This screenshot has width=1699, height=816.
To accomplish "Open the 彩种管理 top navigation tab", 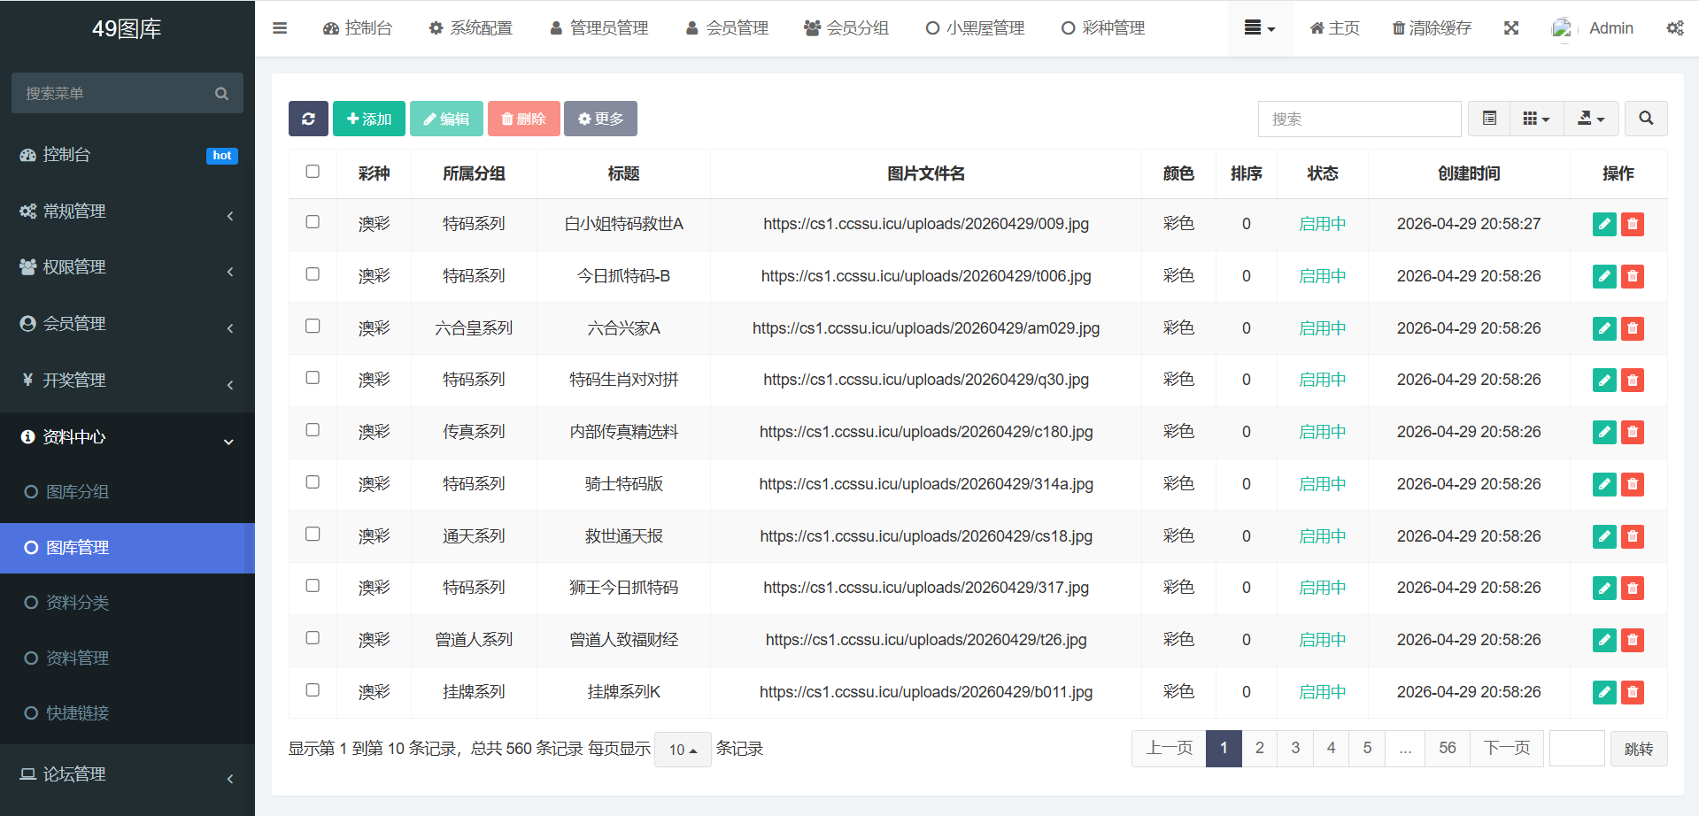I will click(1103, 28).
